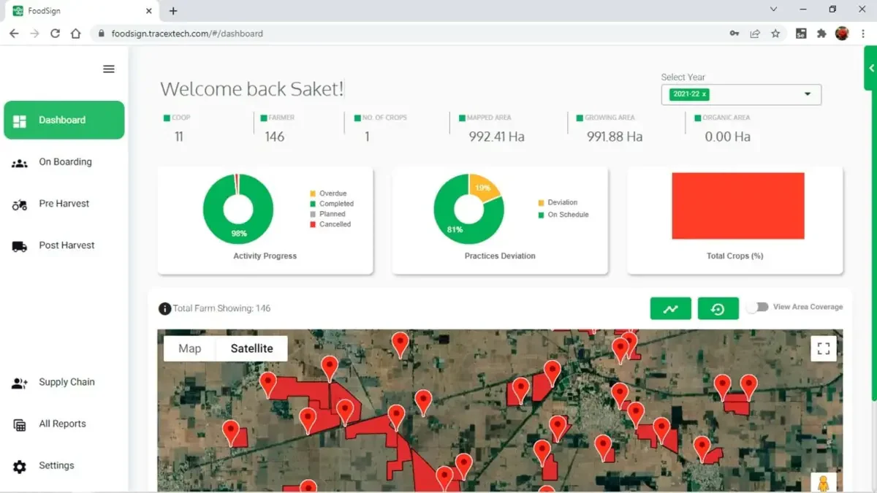Click the Activity Progress donut chart
The height and width of the screenshot is (493, 877).
pyautogui.click(x=238, y=210)
